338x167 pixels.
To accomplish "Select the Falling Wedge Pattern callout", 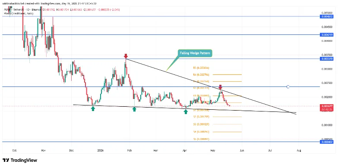I will click(x=195, y=53).
